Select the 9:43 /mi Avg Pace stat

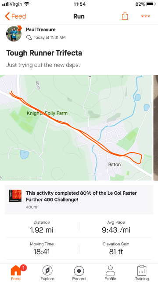116,227
